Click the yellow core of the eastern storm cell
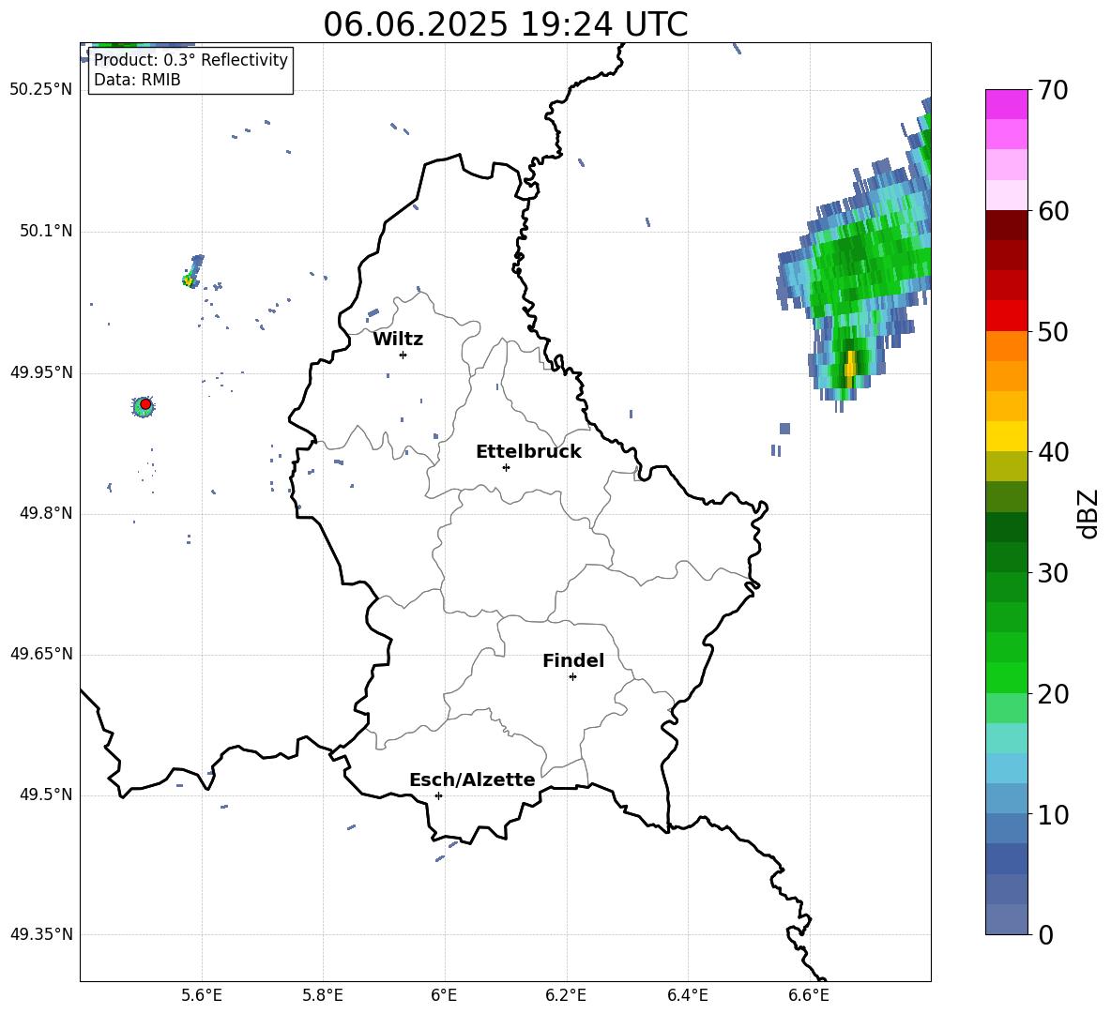Screen dimensions: 1111x1014 click(850, 366)
